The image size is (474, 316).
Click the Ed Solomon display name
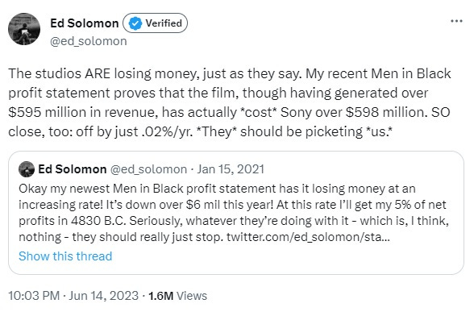[x=85, y=23]
